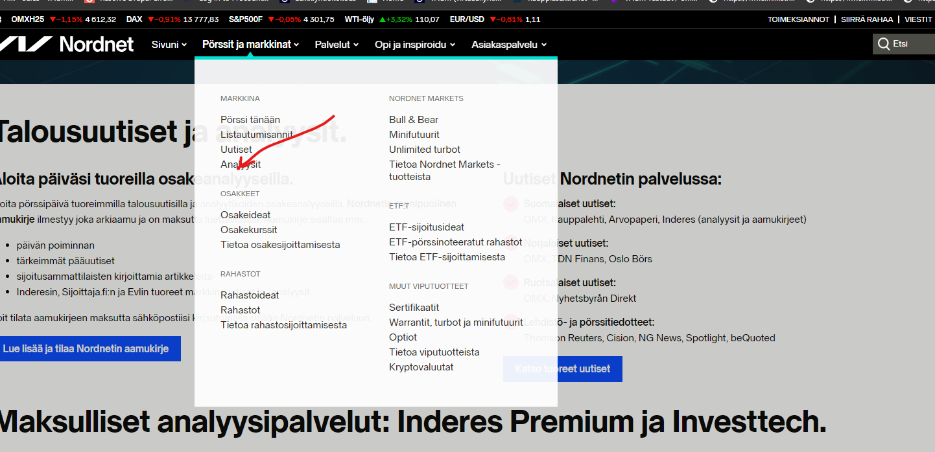Screen dimensions: 935x452
Task: Open Tietoa osakesijoittamisesta link
Action: (x=280, y=245)
